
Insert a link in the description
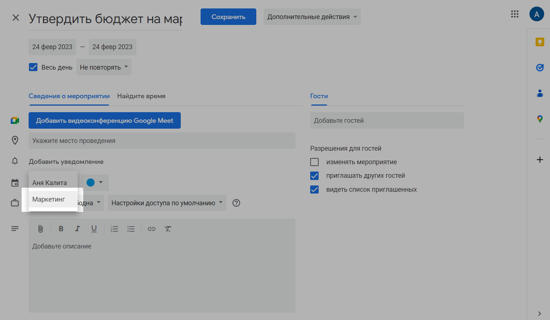coord(151,229)
